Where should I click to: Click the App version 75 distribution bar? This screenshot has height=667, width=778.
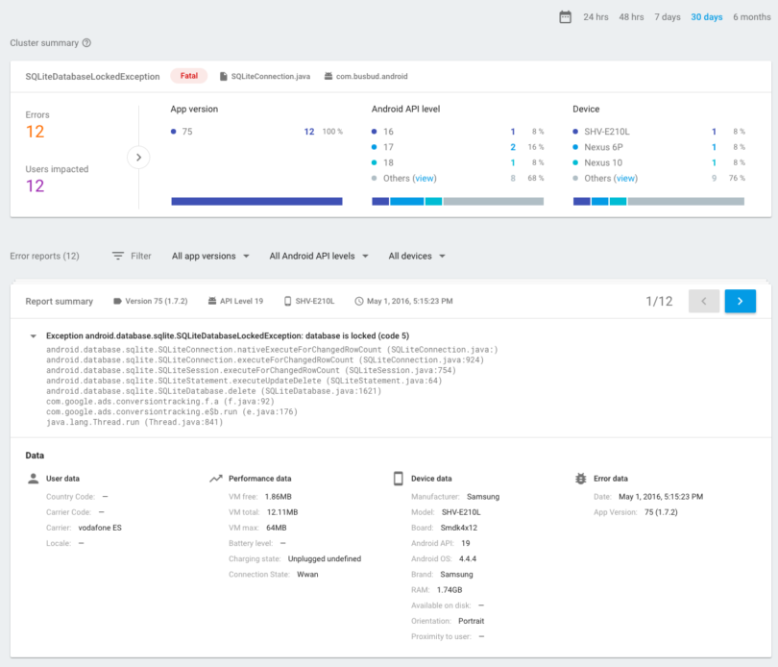tap(256, 201)
